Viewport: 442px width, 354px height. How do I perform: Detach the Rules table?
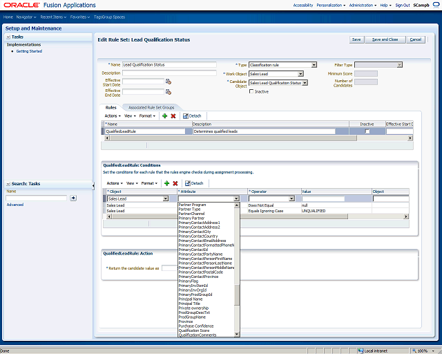pyautogui.click(x=192, y=115)
